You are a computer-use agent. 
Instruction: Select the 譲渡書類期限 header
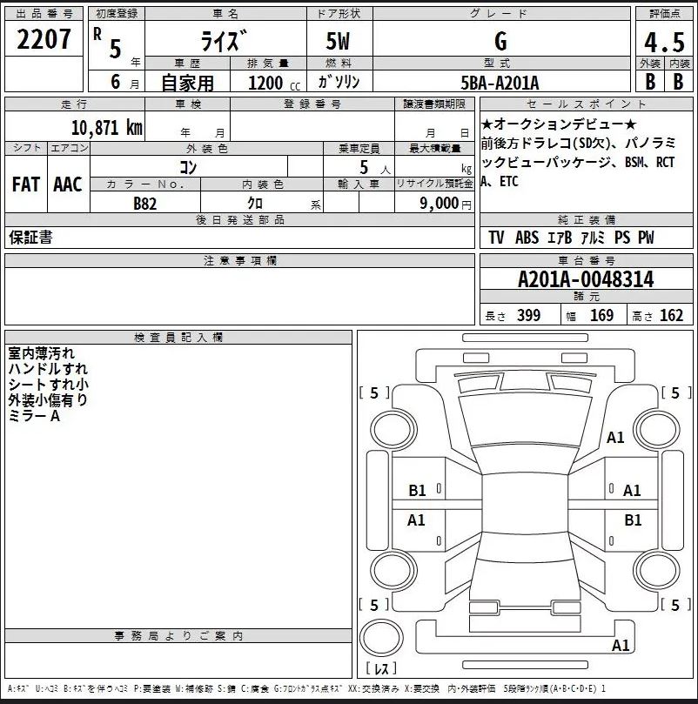point(434,104)
